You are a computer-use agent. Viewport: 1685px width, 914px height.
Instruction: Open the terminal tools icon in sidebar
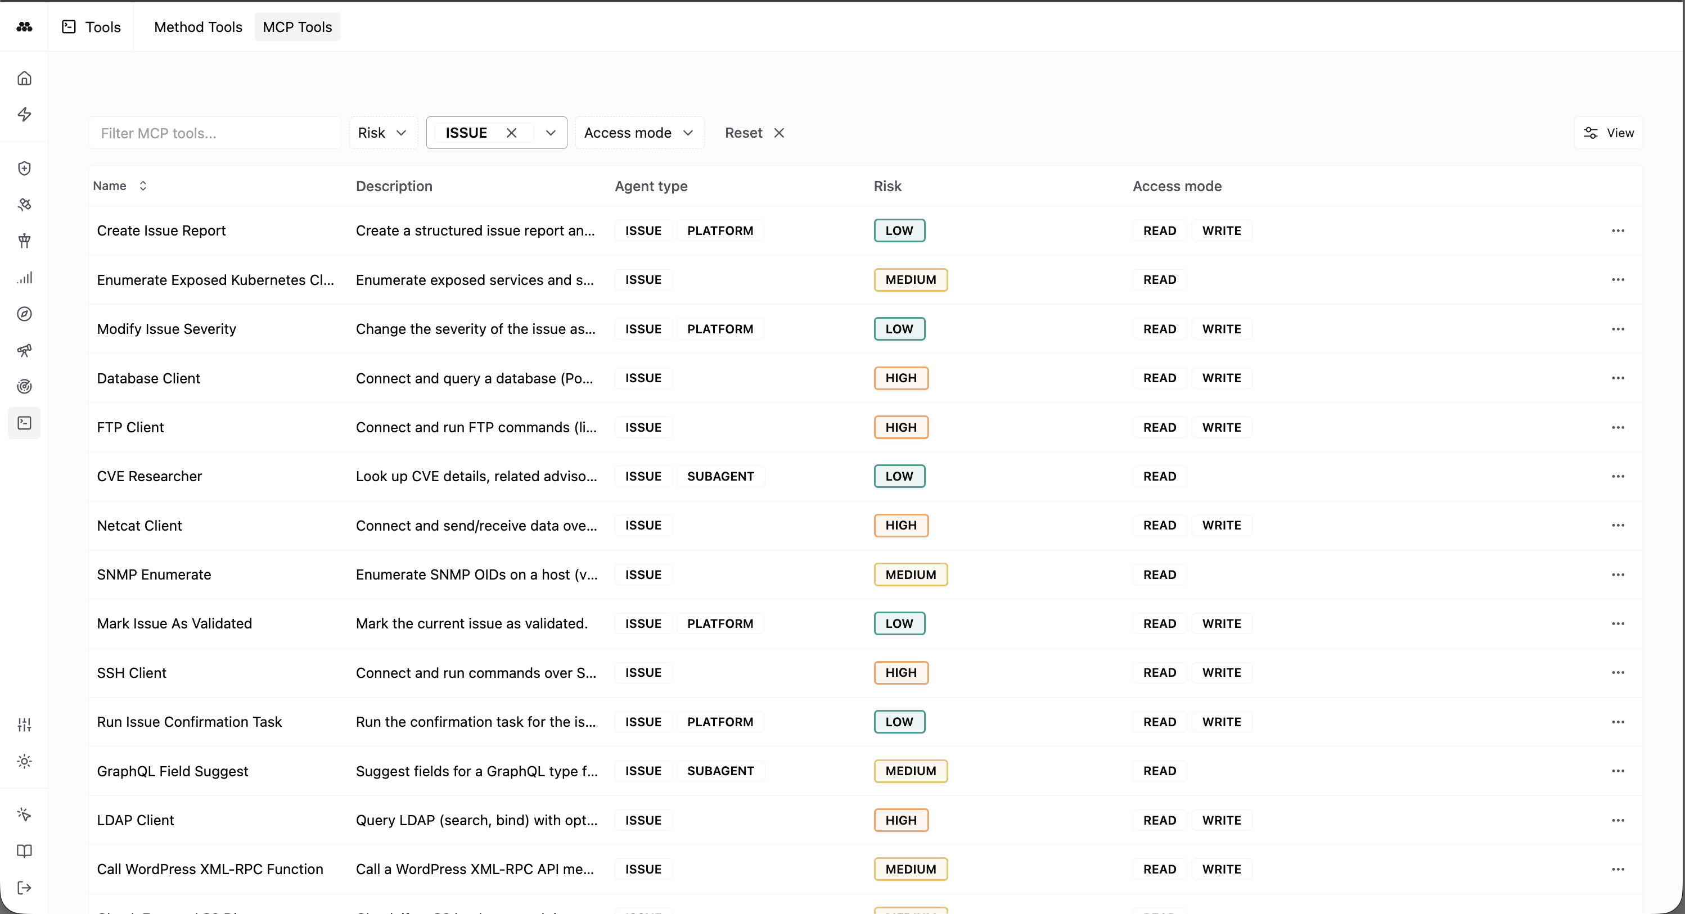click(24, 423)
